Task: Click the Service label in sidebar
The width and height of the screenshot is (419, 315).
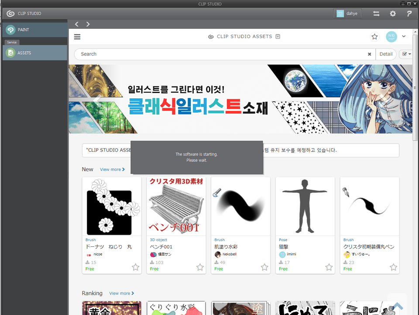Action: click(x=12, y=42)
